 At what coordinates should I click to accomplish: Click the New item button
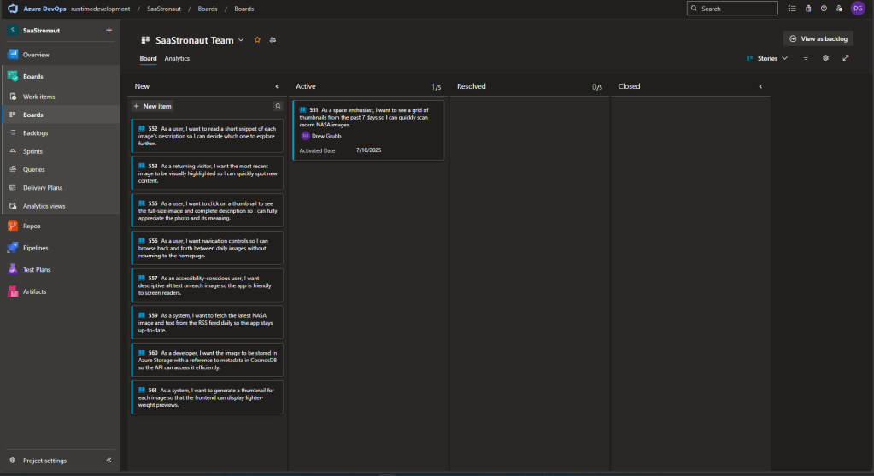coord(153,106)
